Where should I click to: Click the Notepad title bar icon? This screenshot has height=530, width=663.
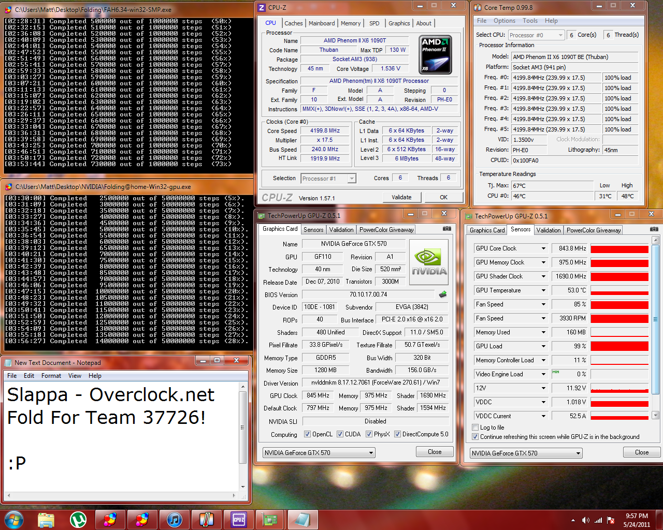pos(8,363)
